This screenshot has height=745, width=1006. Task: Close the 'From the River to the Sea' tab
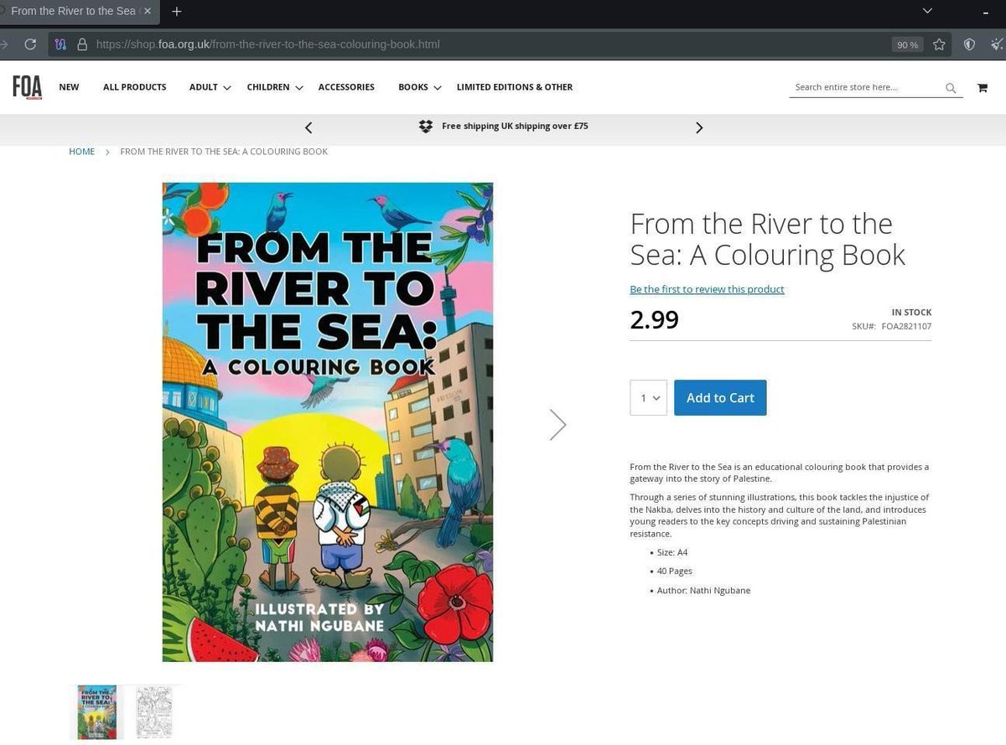[x=148, y=11]
